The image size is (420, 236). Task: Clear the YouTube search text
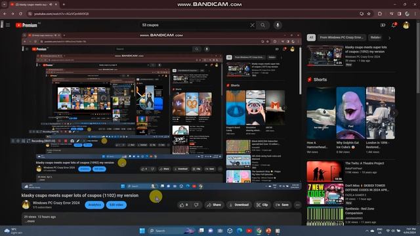pyautogui.click(x=252, y=25)
